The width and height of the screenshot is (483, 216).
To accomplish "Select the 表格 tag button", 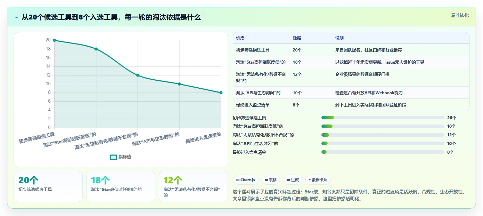I will click(270, 180).
